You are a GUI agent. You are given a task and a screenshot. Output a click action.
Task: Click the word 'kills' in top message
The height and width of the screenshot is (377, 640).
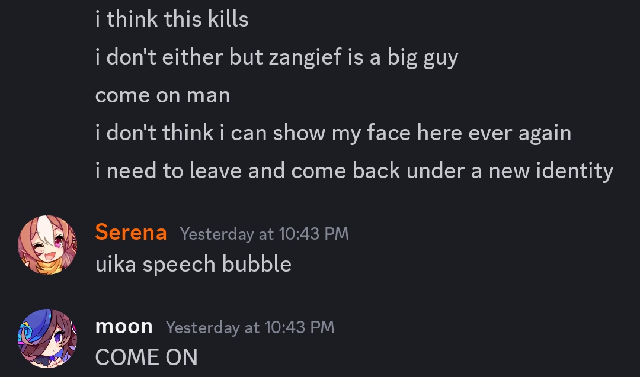click(228, 19)
